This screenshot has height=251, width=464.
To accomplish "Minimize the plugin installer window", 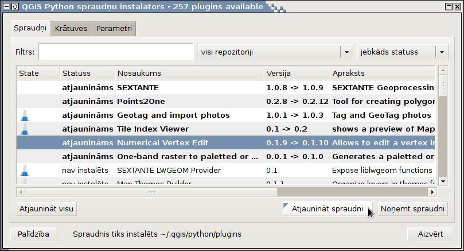I will click(449, 6).
